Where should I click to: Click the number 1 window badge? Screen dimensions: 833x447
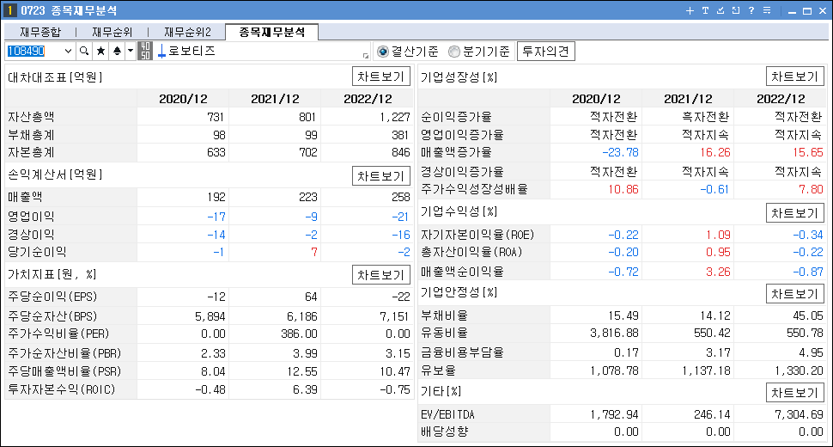click(x=9, y=10)
